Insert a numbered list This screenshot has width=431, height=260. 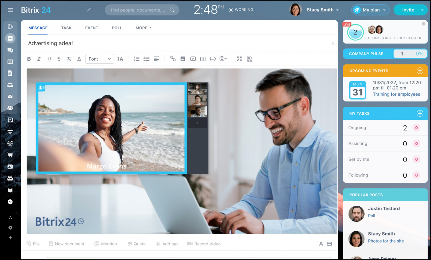point(136,59)
